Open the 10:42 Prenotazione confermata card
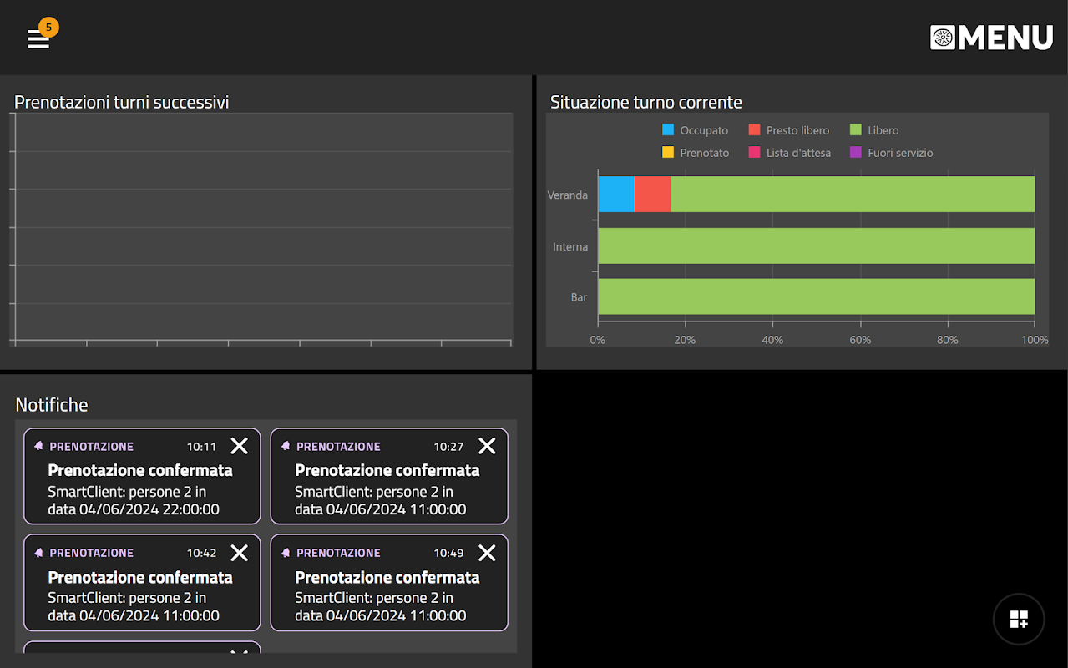This screenshot has width=1068, height=668. pyautogui.click(x=142, y=583)
